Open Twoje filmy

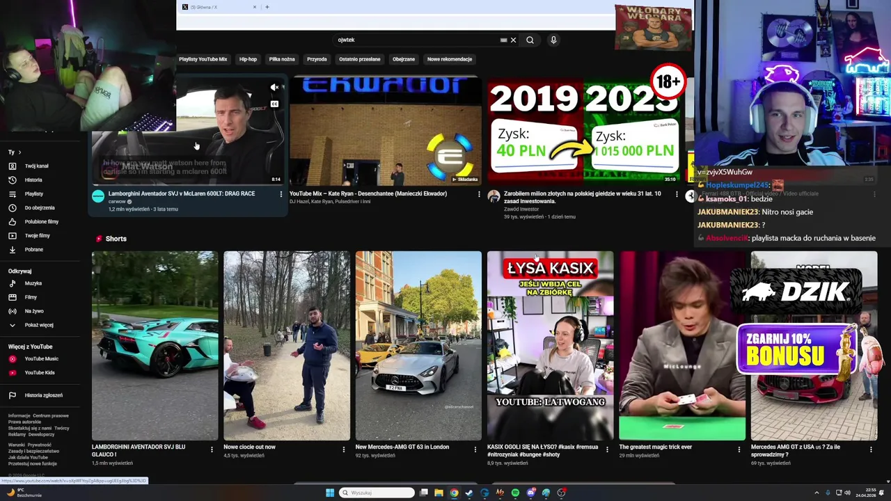click(x=37, y=236)
